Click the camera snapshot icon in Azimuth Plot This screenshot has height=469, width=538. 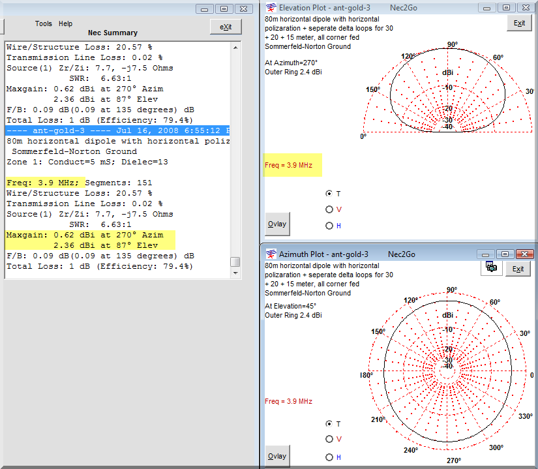[492, 267]
